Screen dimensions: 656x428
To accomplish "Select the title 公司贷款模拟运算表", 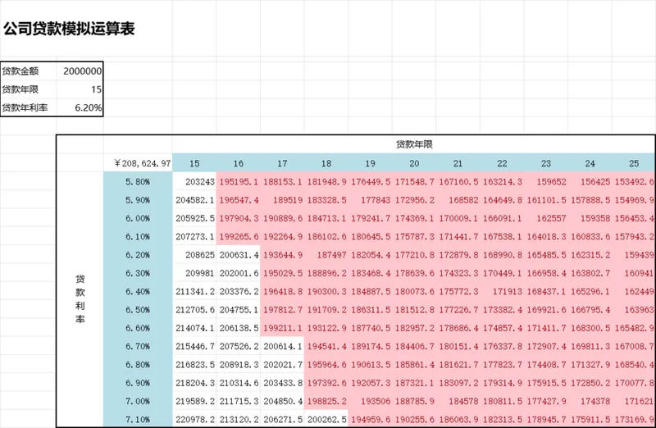I will click(x=69, y=29).
